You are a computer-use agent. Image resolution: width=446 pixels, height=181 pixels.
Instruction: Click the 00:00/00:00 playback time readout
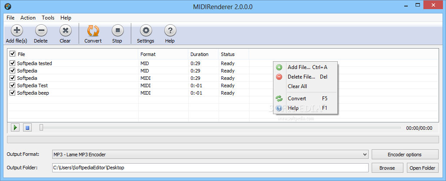(419, 128)
